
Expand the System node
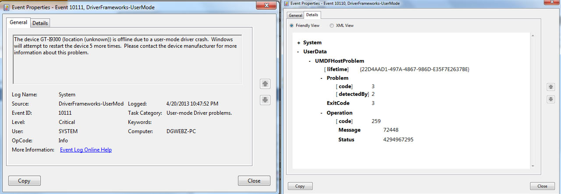[298, 43]
